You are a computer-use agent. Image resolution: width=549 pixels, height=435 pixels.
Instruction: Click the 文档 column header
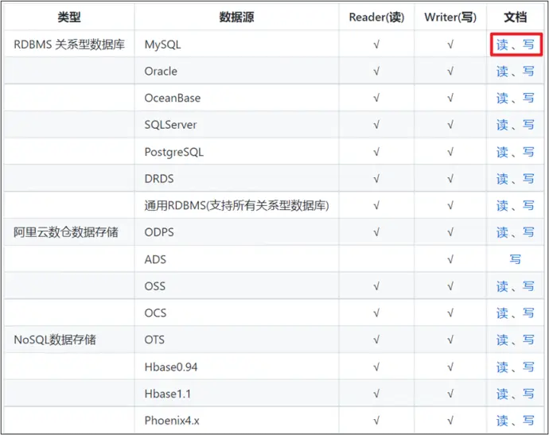[x=515, y=17]
